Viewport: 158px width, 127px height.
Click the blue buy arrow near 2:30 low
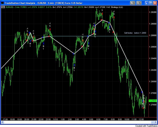click(74, 65)
